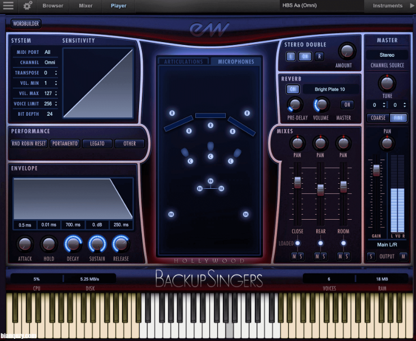Screen dimensions: 416x341
Task: Click the envelope Release knob
Action: 121,244
